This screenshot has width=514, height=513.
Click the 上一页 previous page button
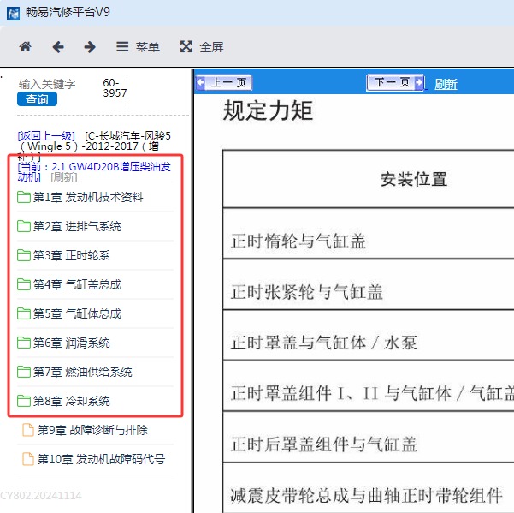click(x=224, y=83)
